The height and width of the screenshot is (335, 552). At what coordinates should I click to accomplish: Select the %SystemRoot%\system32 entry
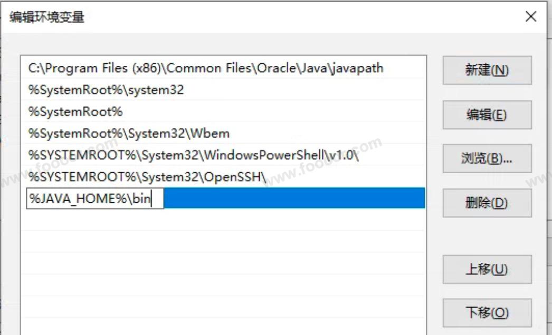106,90
